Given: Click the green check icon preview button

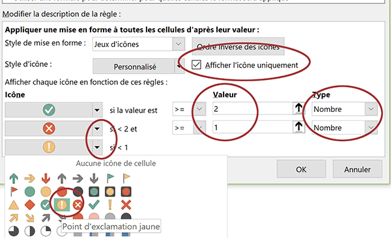Looking at the screenshot, I should [x=49, y=110].
